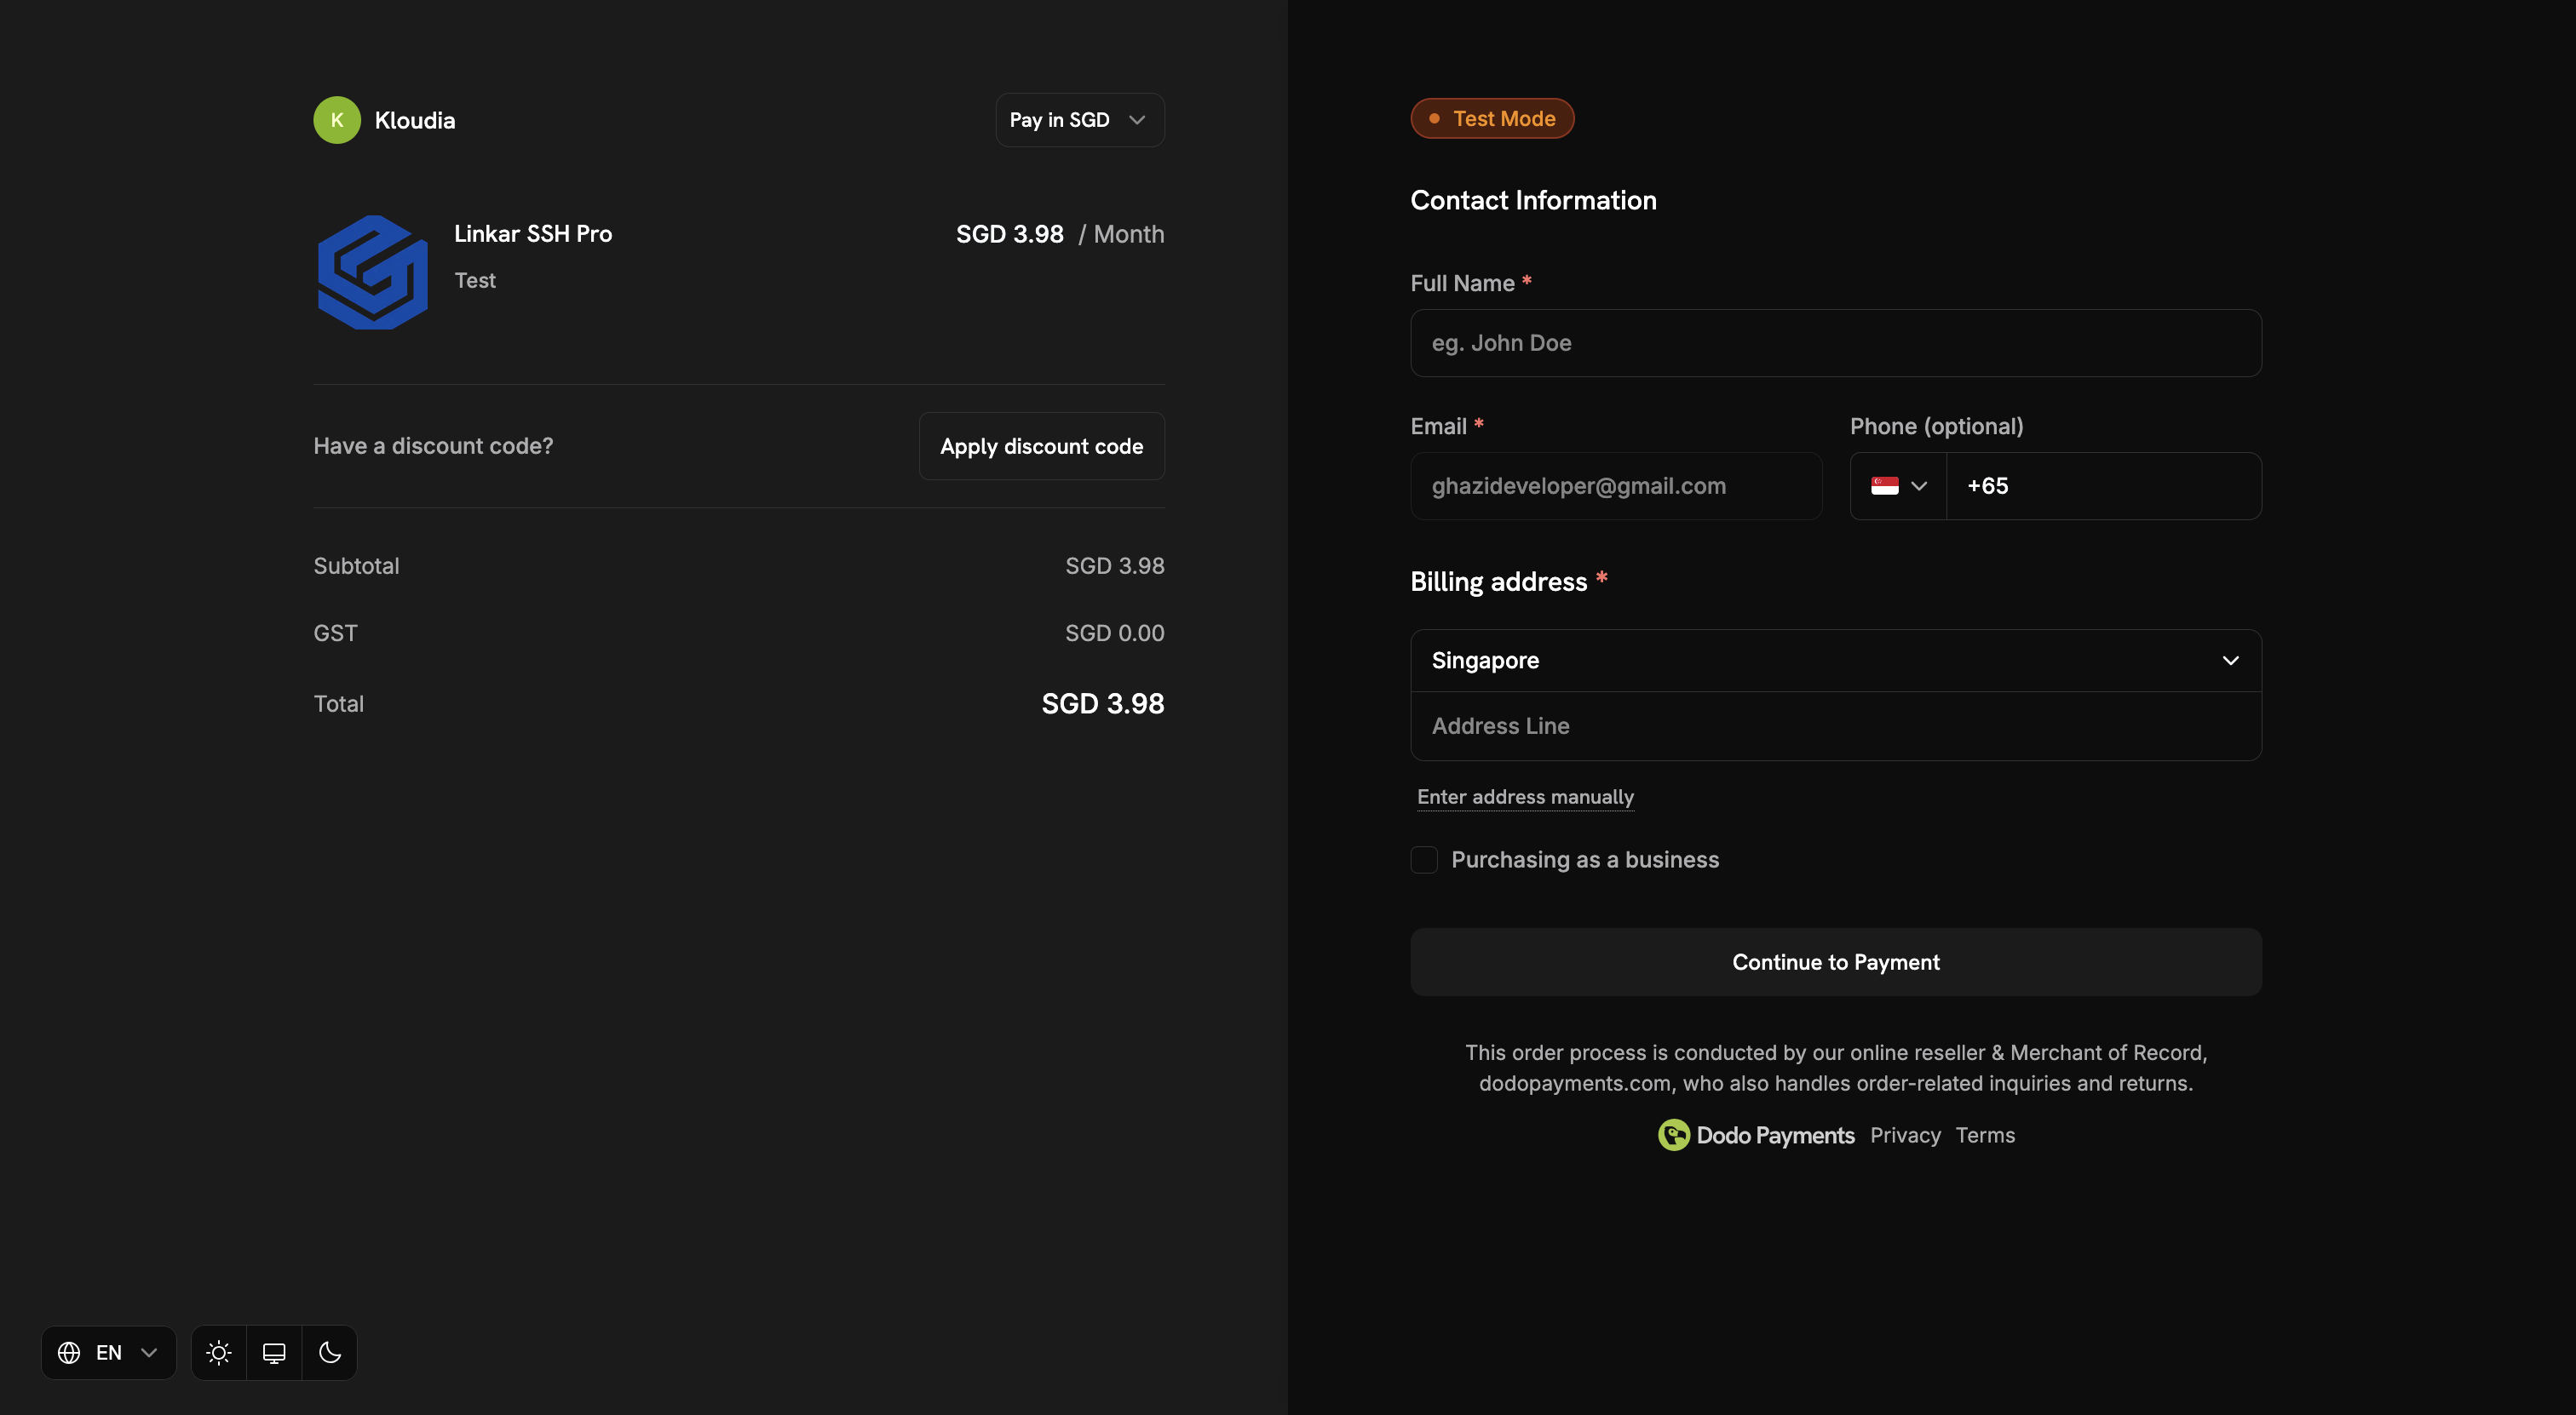This screenshot has height=1415, width=2576.
Task: Click the Have a discount code? text
Action: point(433,445)
